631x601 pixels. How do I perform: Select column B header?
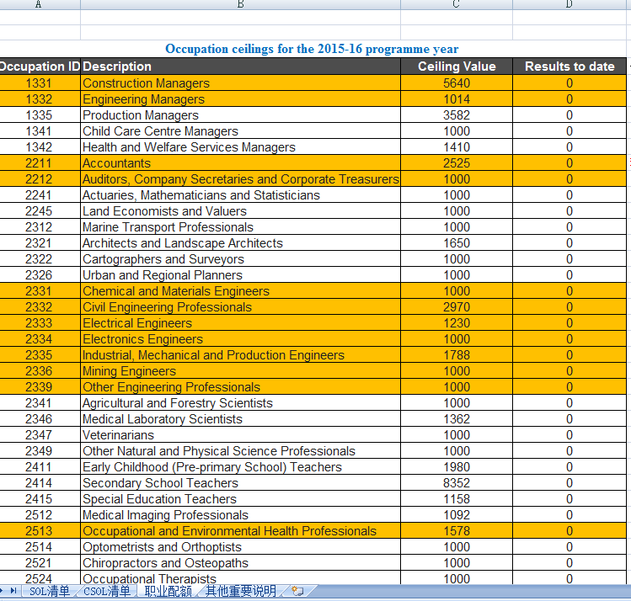click(240, 4)
